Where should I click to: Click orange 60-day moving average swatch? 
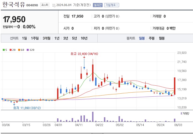click(x=19, y=50)
